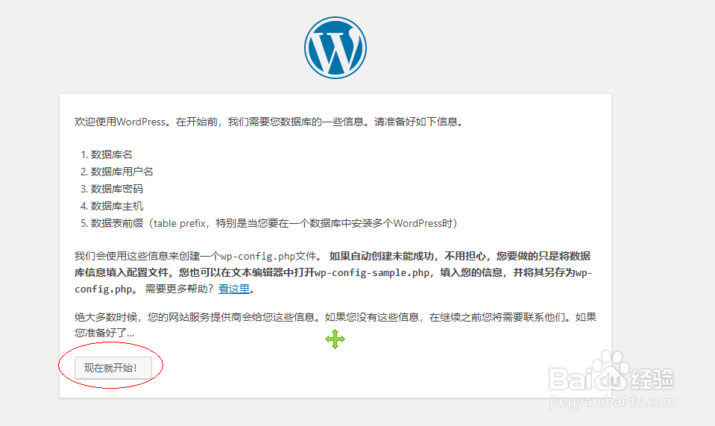Click the 您准备好了 text line
Image resolution: width=715 pixels, height=426 pixels.
click(x=104, y=333)
